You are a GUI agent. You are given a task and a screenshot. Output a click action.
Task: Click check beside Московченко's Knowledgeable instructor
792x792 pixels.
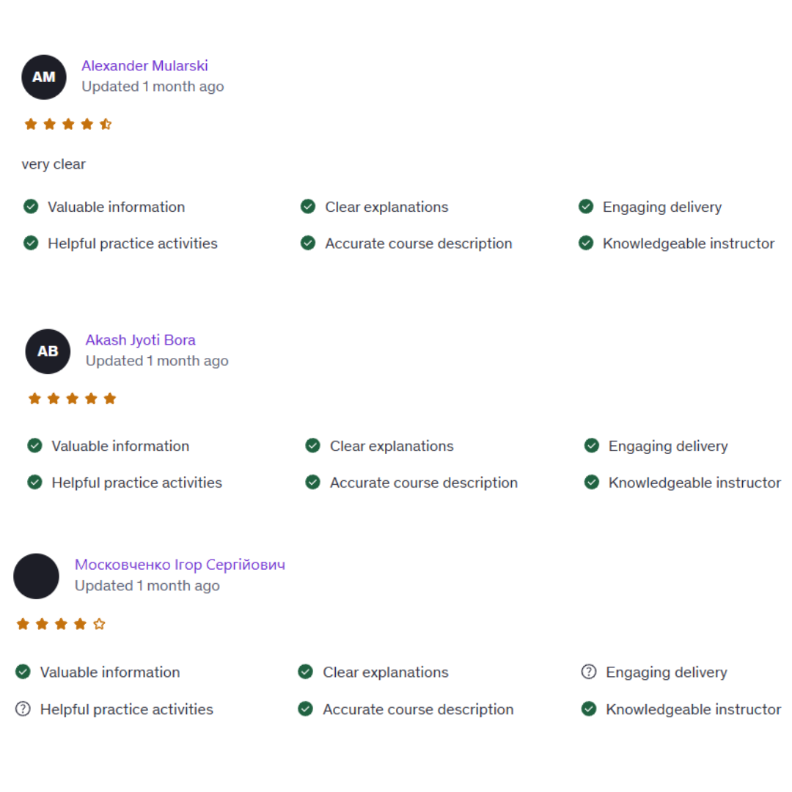pos(588,708)
